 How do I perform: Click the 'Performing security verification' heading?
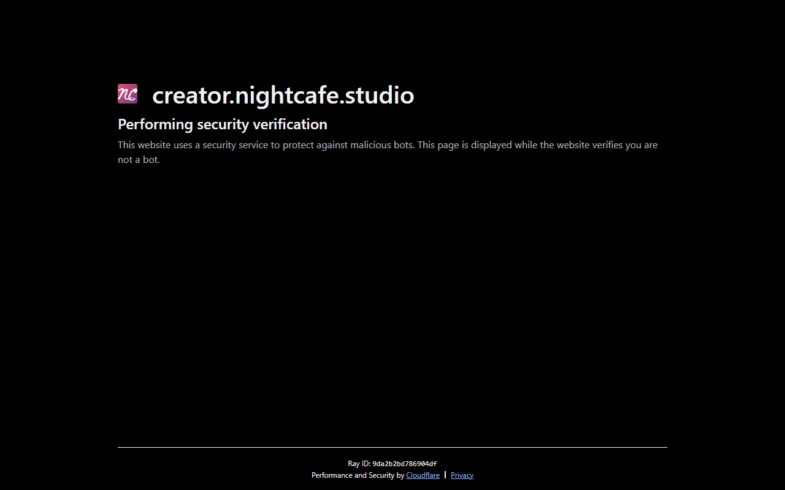[x=222, y=124]
